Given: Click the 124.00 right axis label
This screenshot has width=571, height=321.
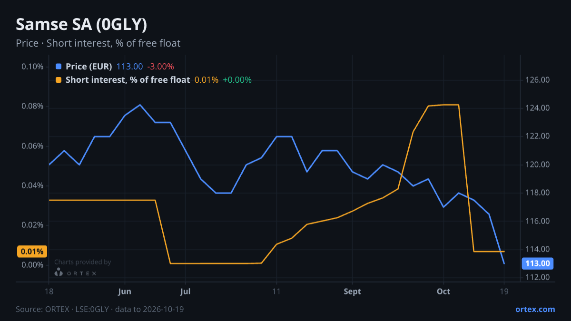Looking at the screenshot, I should 539,108.
